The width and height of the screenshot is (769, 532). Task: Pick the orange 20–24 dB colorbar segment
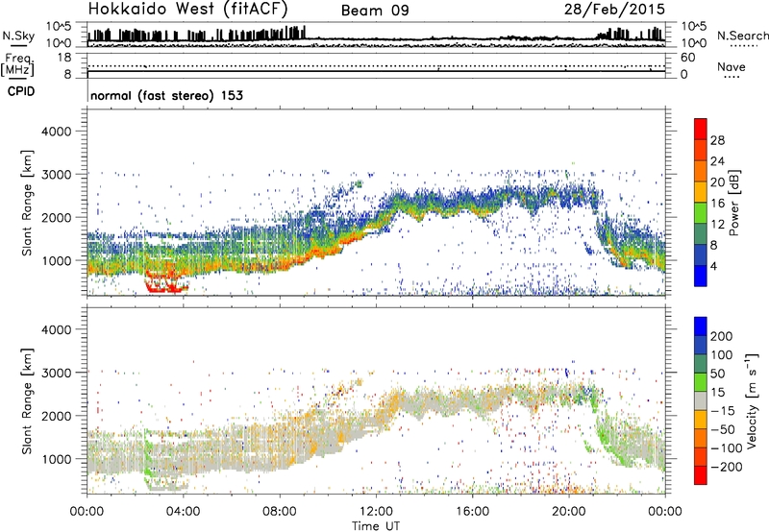coord(701,172)
